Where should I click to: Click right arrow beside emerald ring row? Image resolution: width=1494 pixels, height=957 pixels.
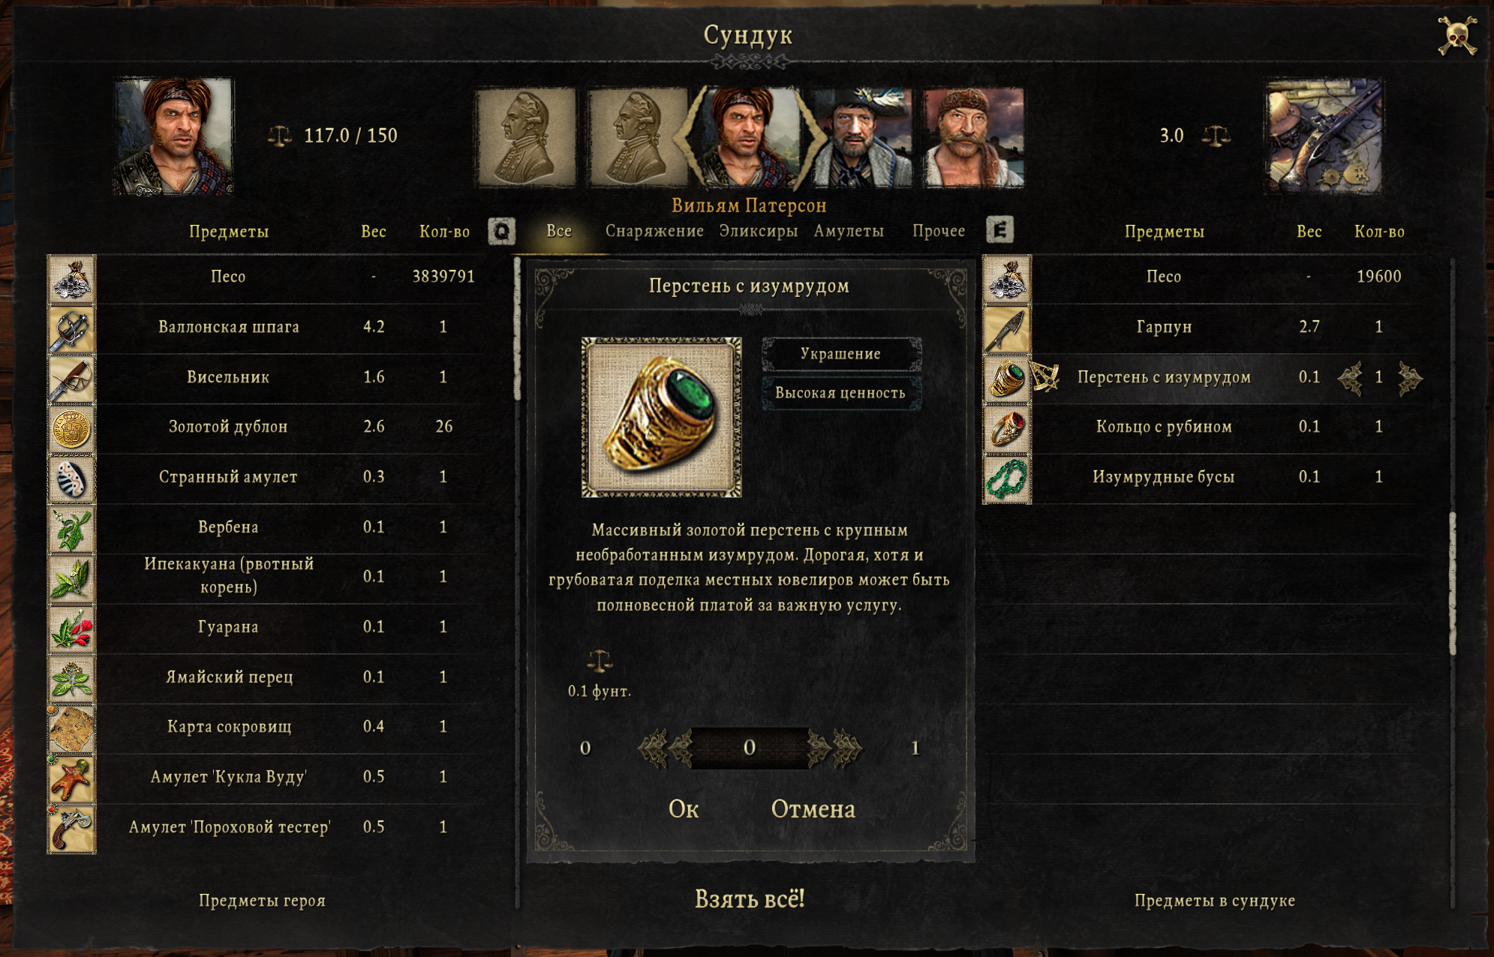[x=1410, y=378]
